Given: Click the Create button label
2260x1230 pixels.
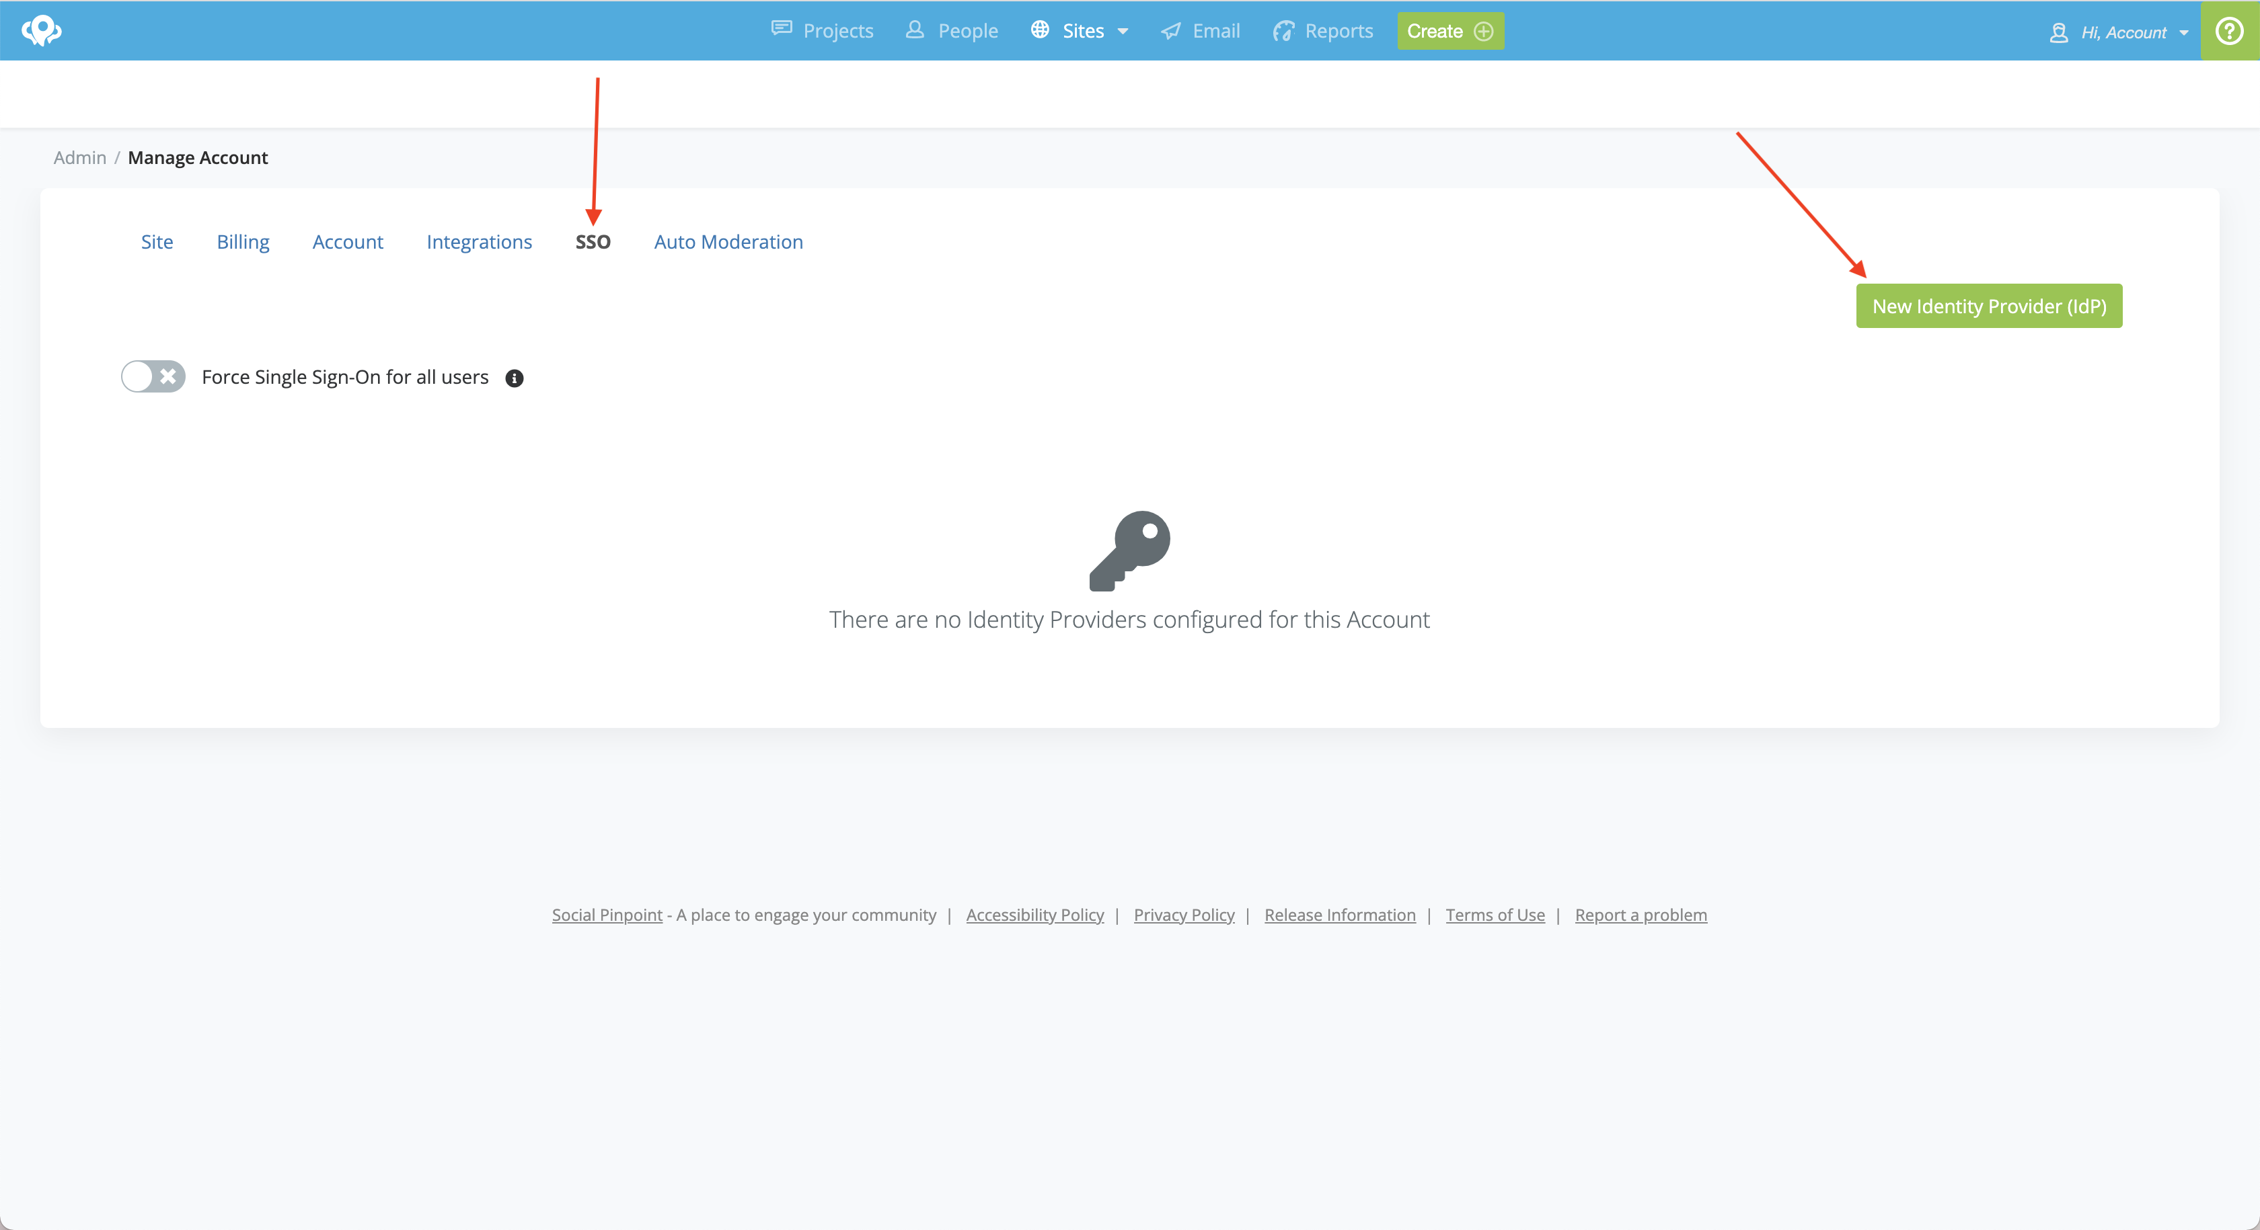Looking at the screenshot, I should pyautogui.click(x=1435, y=32).
